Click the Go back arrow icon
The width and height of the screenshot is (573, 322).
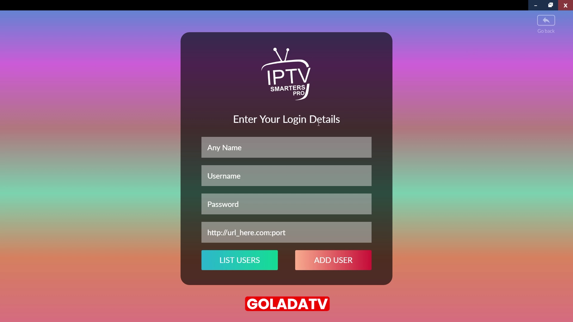(x=546, y=21)
